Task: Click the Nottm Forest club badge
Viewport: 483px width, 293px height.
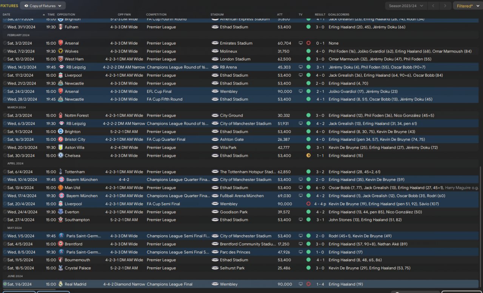Action: (60, 116)
